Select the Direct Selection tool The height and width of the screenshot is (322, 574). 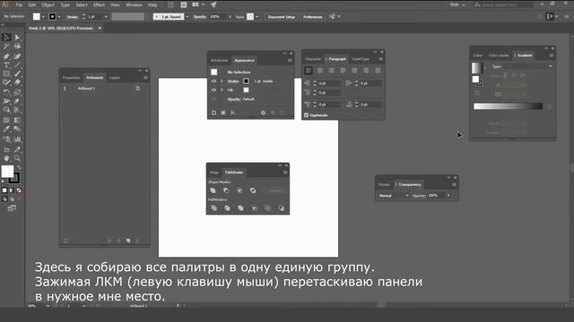coord(17,38)
